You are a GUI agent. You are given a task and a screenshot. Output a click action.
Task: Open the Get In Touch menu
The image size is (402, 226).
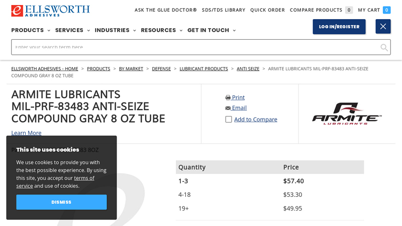coord(211,30)
